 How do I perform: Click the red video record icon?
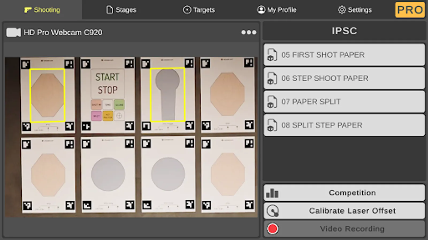coord(272,229)
